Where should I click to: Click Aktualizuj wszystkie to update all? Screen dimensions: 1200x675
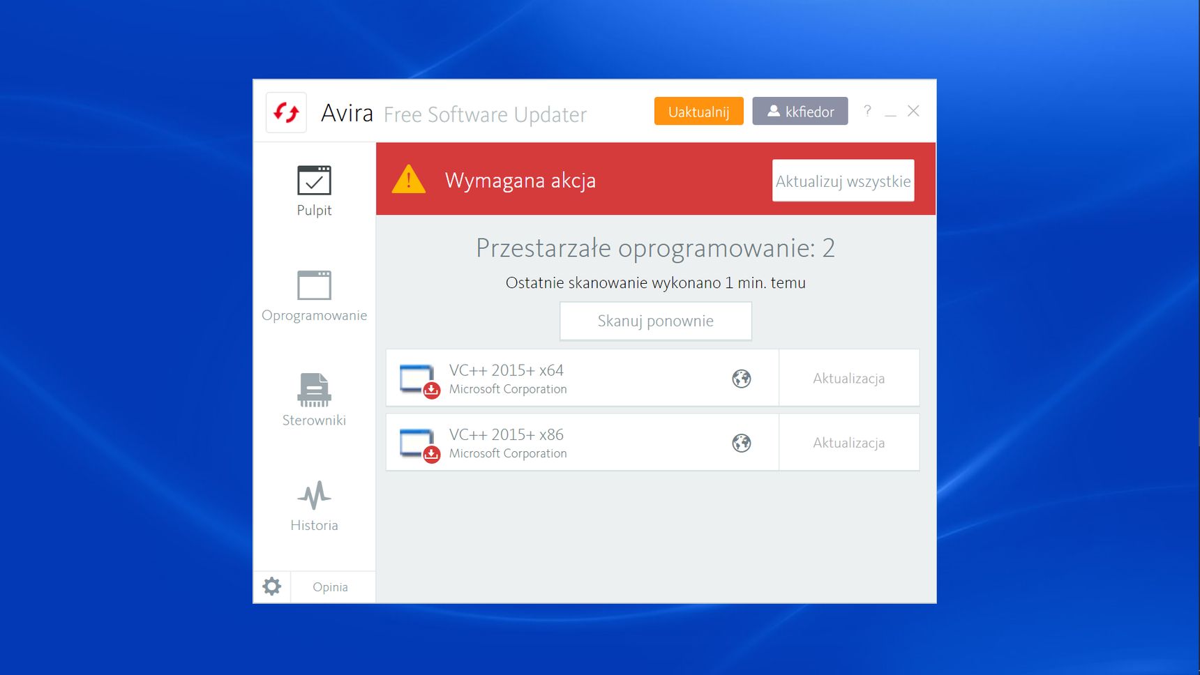point(843,181)
